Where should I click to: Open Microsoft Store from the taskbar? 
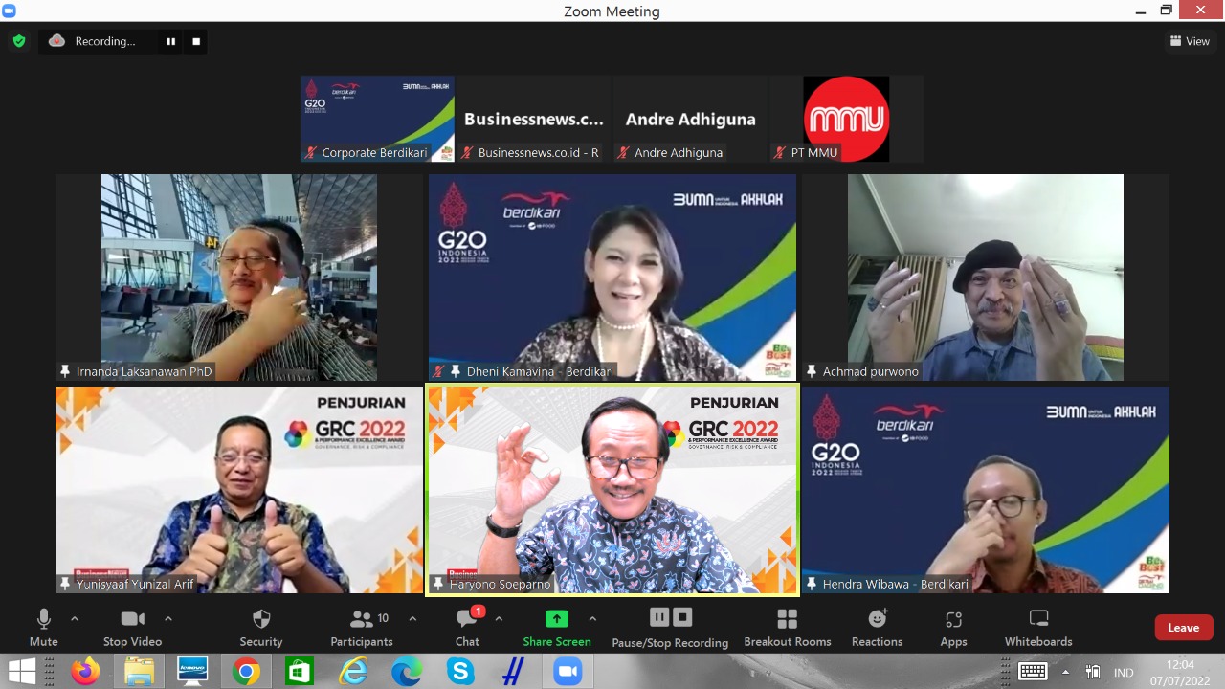(x=300, y=672)
